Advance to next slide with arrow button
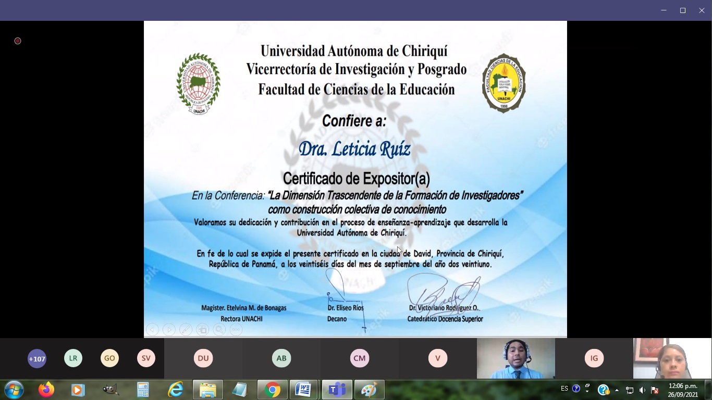Image resolution: width=712 pixels, height=400 pixels. point(169,329)
